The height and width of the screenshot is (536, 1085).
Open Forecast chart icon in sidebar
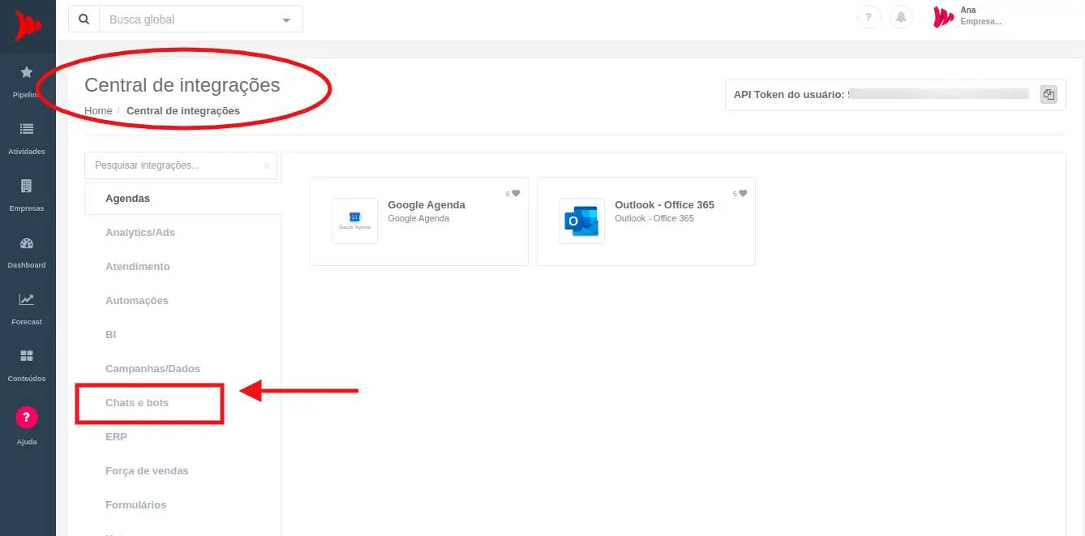coord(27,300)
